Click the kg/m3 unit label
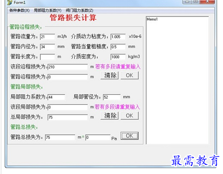Screen dimensions: 223x174 [x=134, y=56]
